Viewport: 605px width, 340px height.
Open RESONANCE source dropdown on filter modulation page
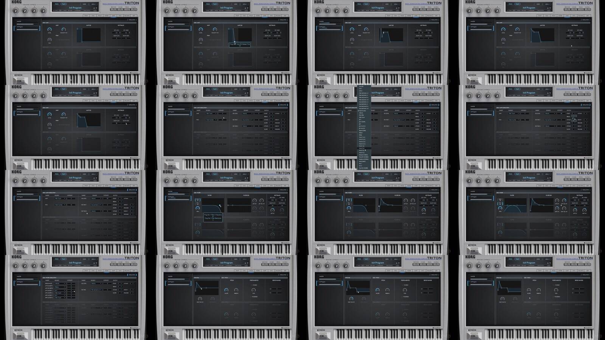[60, 283]
